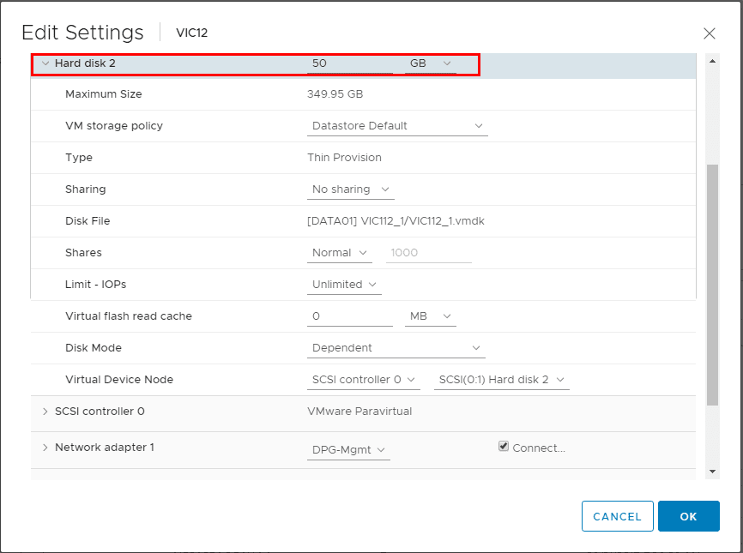Open VM storage policy Datastore Default dropdown

(x=397, y=126)
